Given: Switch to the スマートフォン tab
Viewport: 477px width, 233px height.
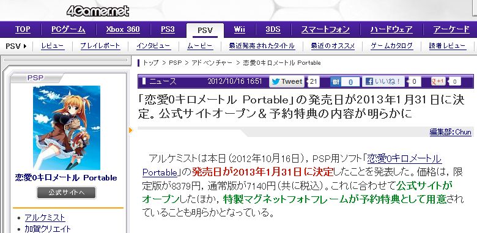Looking at the screenshot, I should 325,29.
